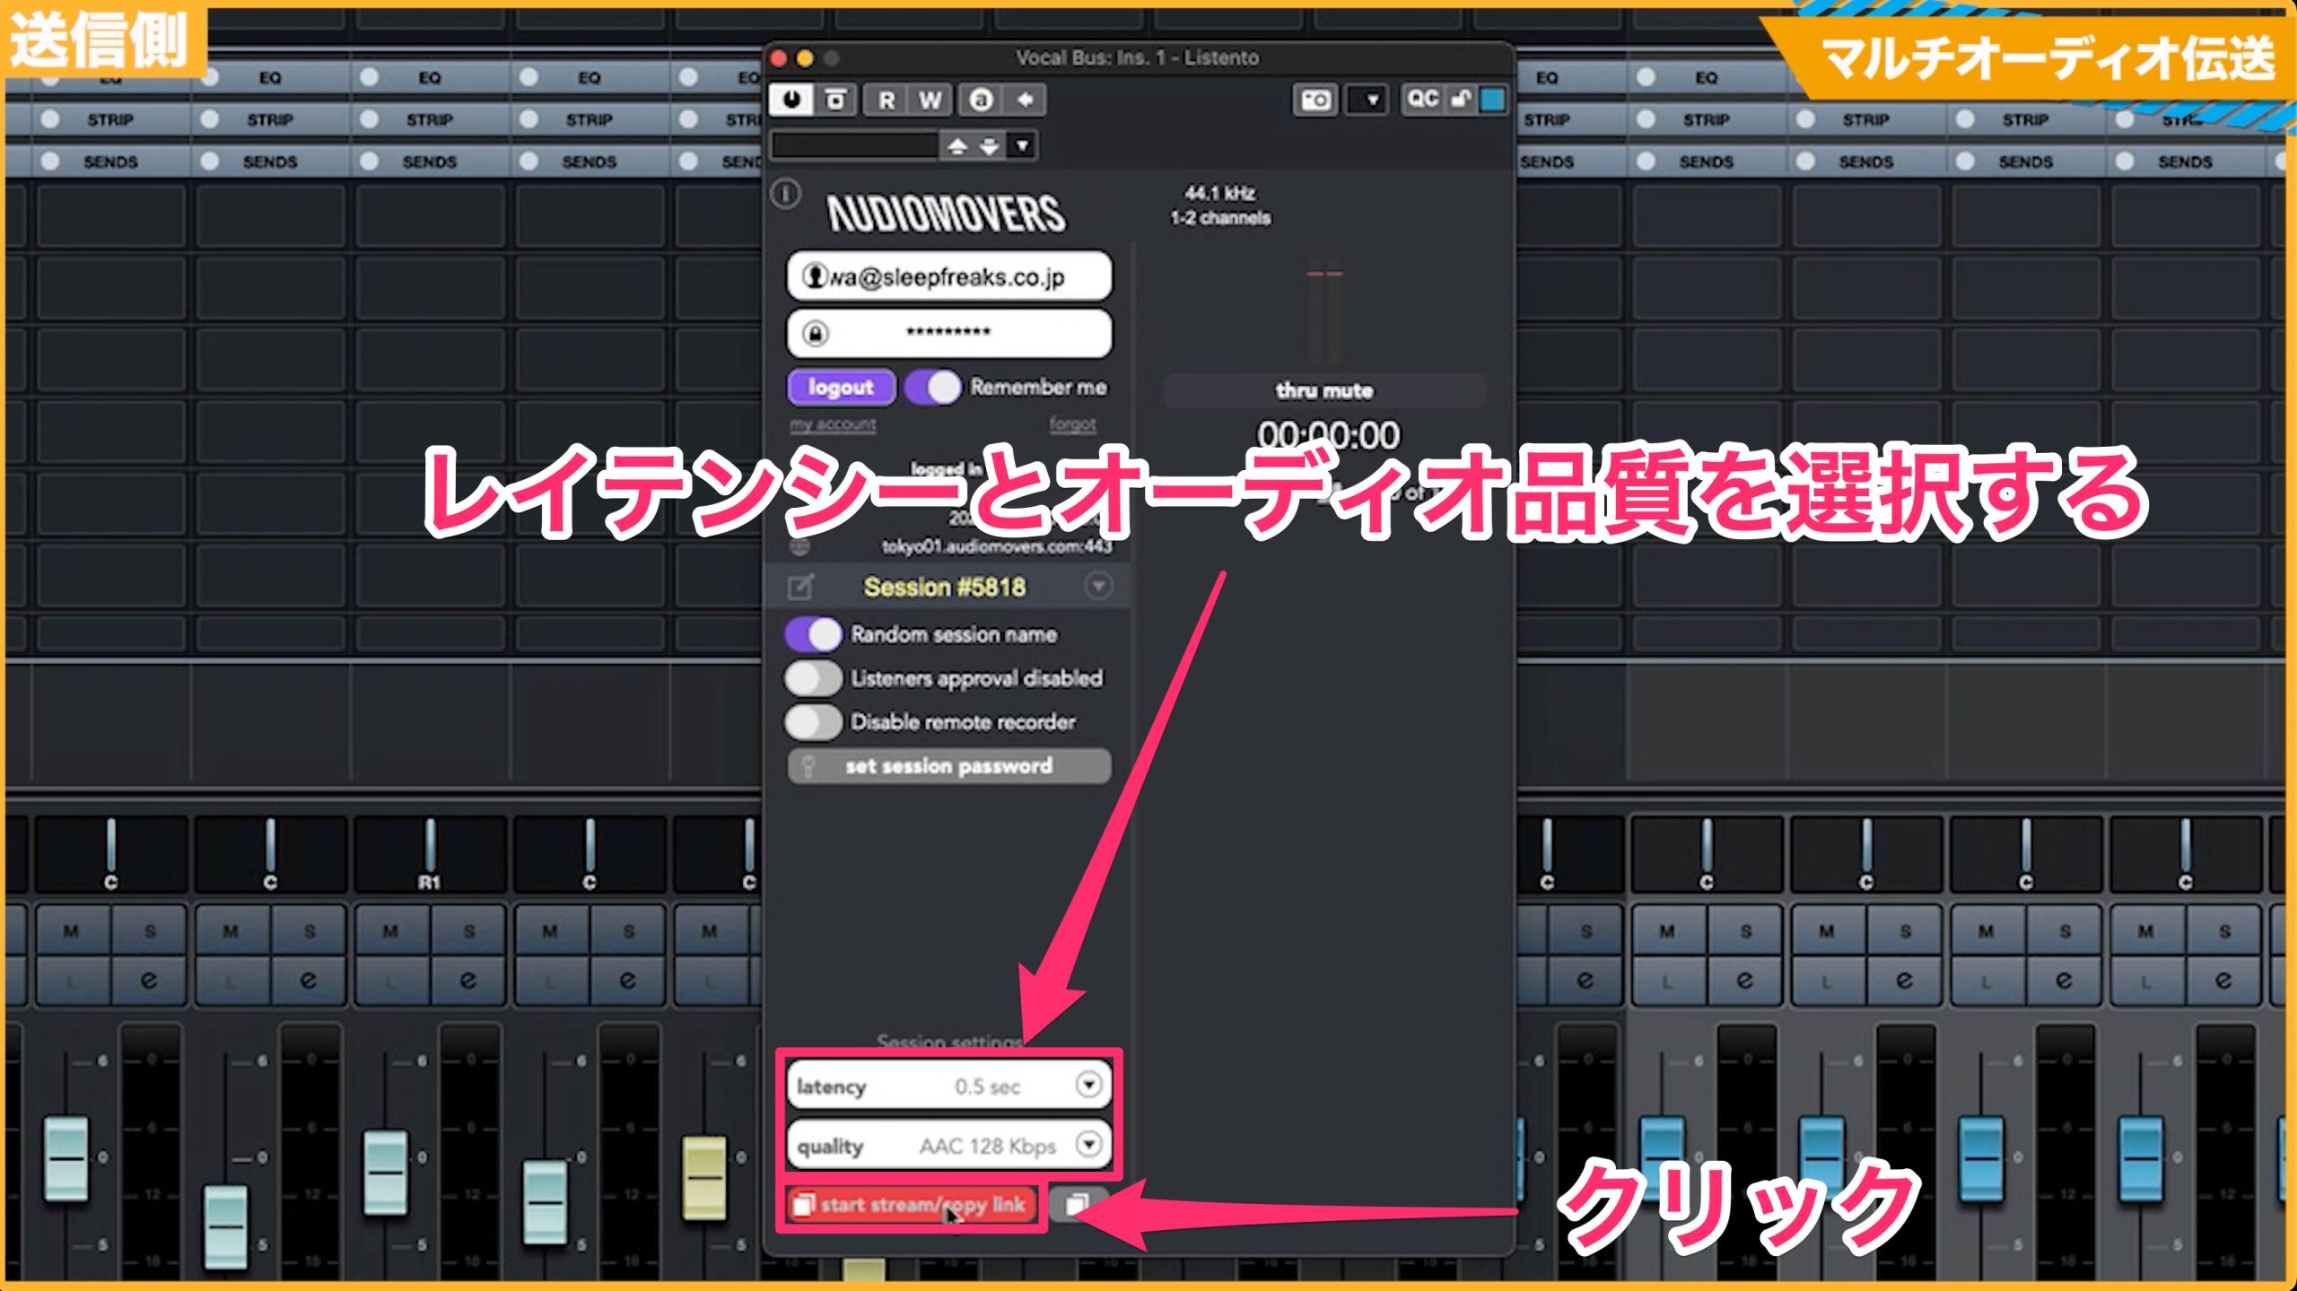Click the blue square icon in plugin header
The width and height of the screenshot is (2297, 1291).
click(1493, 99)
